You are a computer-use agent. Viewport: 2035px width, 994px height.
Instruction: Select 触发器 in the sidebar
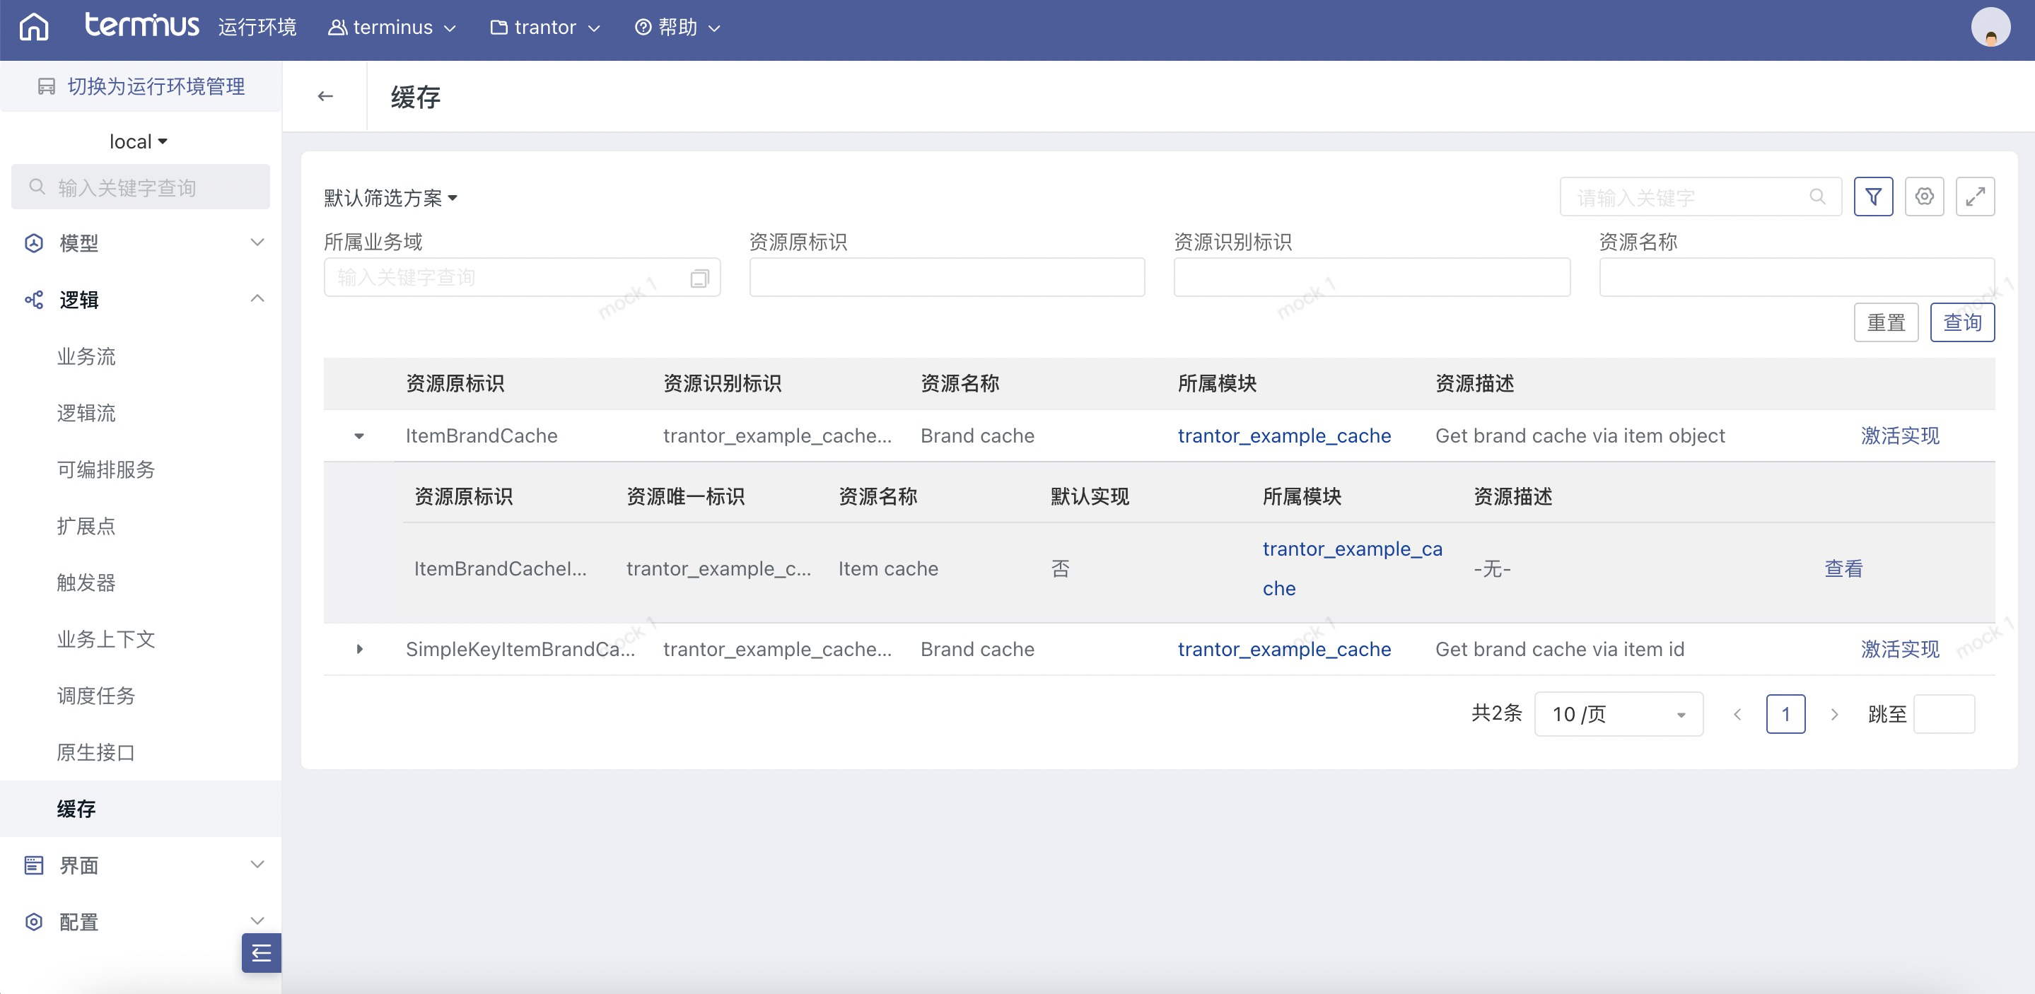coord(86,583)
